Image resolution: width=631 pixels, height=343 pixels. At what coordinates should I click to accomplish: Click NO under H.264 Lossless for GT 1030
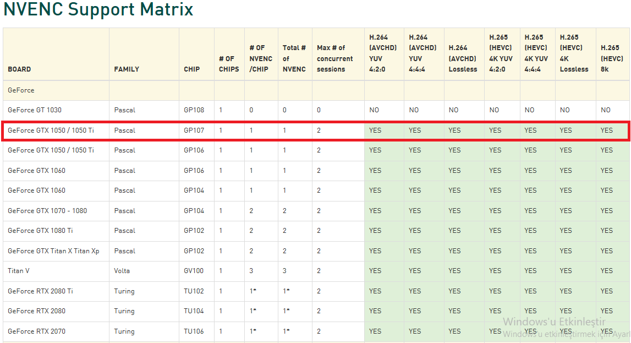453,110
